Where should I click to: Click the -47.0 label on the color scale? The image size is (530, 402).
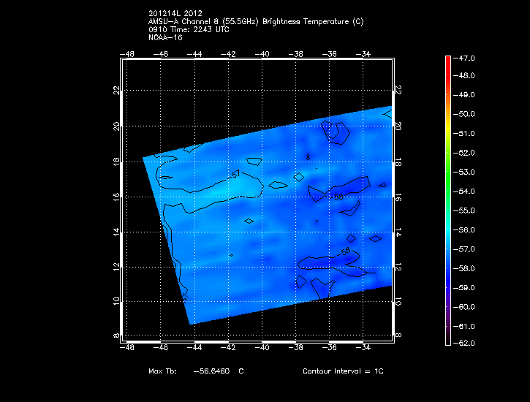click(x=466, y=57)
